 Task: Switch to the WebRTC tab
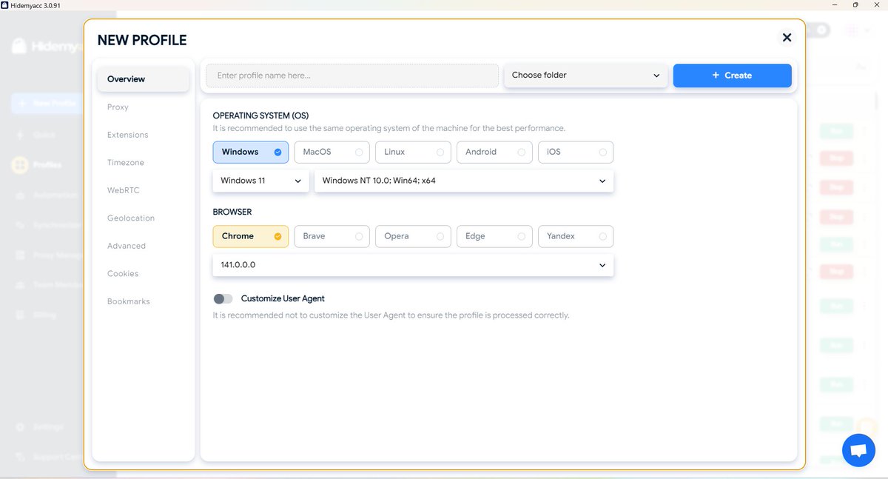click(x=123, y=190)
